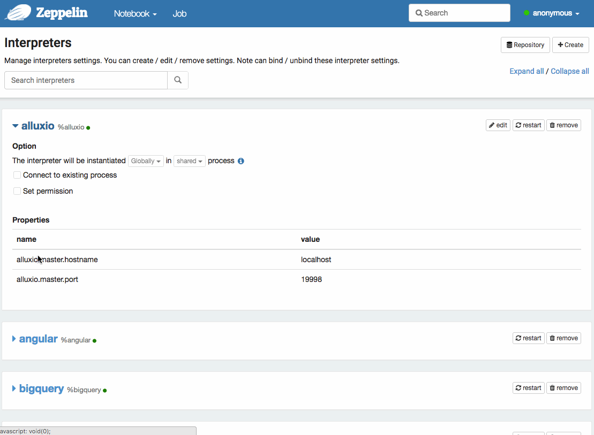Create a new interpreter

tap(570, 44)
